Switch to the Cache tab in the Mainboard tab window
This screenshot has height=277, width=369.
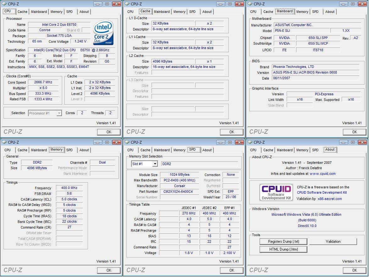(268, 12)
